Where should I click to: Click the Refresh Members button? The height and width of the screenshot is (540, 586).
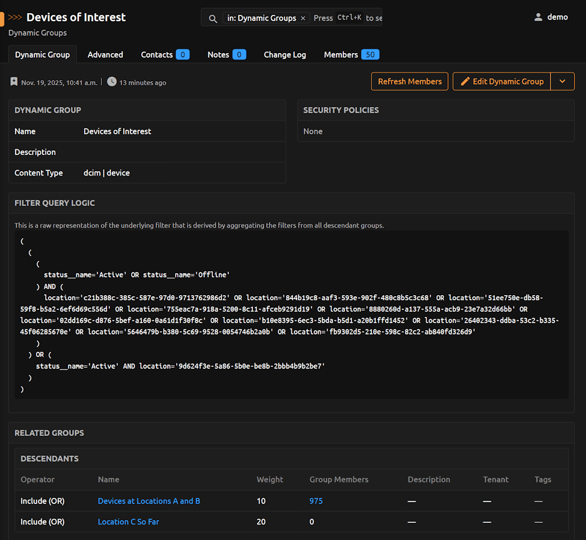(409, 81)
